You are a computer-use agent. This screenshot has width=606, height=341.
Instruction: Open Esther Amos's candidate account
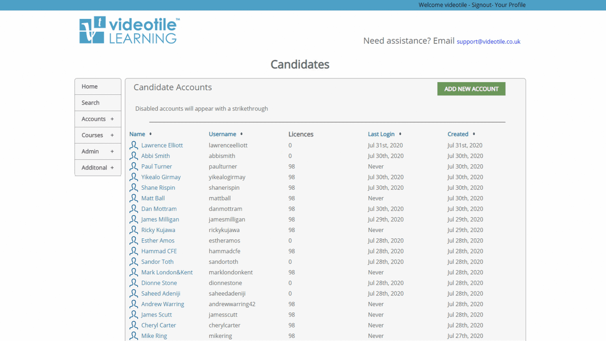click(x=158, y=241)
